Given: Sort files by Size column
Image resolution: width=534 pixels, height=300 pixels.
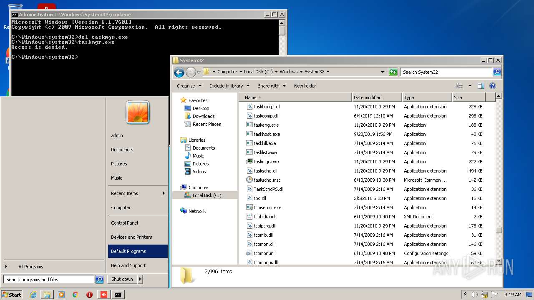Looking at the screenshot, I should [x=469, y=97].
